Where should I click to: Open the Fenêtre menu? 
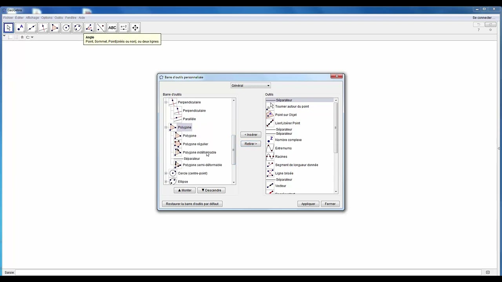point(71,18)
